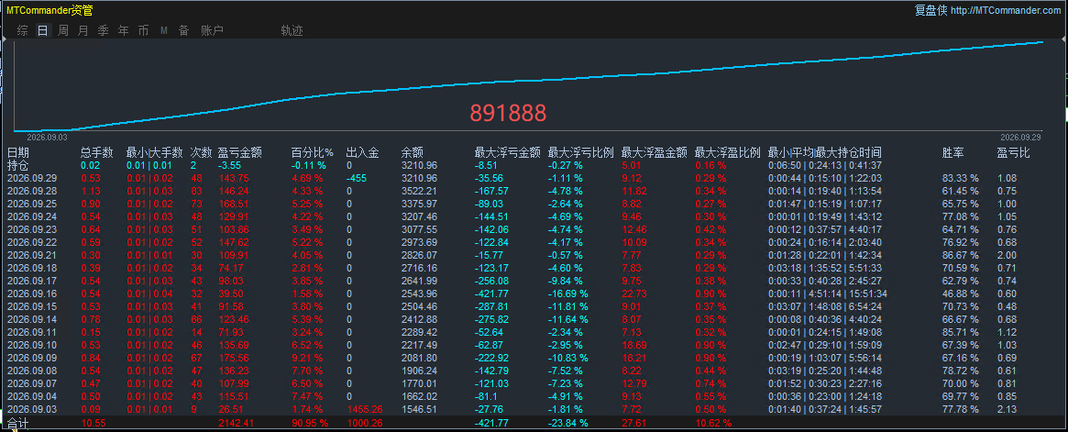Open the 季 quarterly tab
This screenshot has height=432, width=1068.
pos(104,30)
